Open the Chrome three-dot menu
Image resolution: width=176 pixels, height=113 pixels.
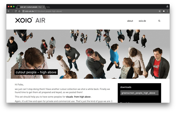point(167,11)
